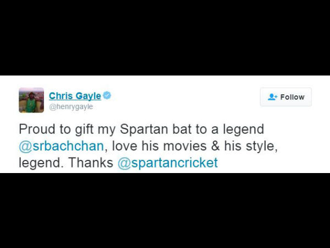Click the black area above the tweet
Viewport: 330px width, 248px height.
tap(165, 37)
